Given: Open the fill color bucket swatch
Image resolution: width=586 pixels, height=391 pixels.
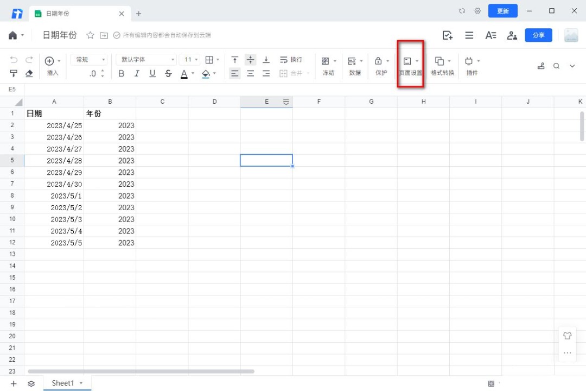Looking at the screenshot, I should click(x=206, y=73).
